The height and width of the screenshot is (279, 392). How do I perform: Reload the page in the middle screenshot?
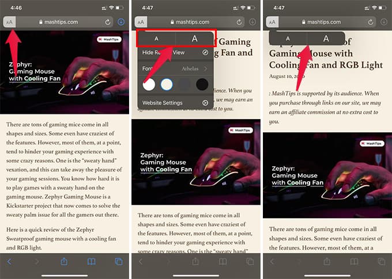point(239,22)
